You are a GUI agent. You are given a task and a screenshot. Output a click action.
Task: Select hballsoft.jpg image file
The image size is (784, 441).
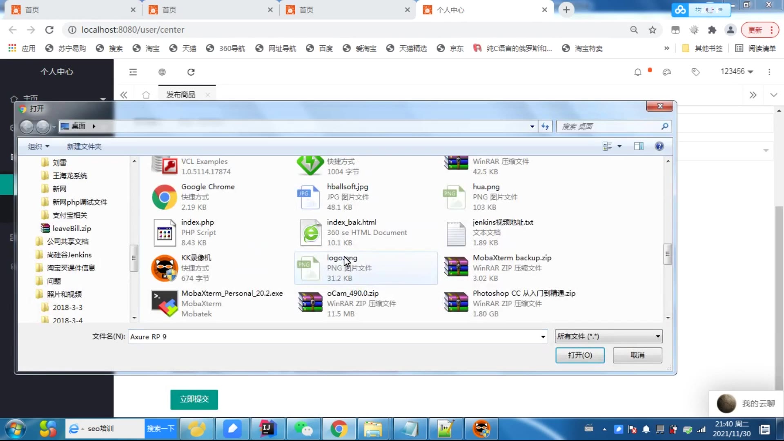[365, 197]
